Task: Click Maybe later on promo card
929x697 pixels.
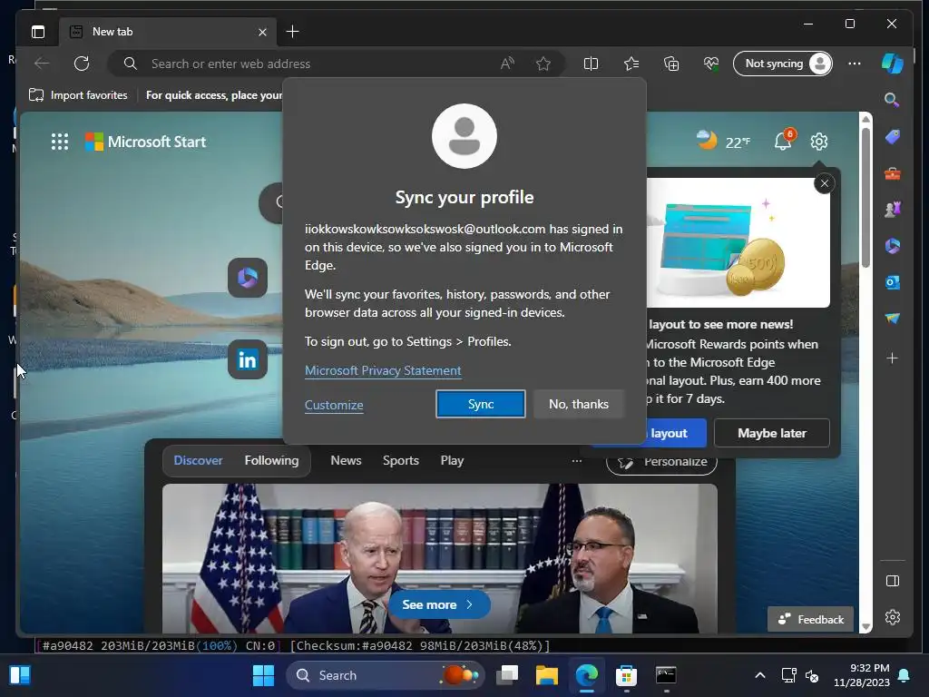Action: (771, 433)
